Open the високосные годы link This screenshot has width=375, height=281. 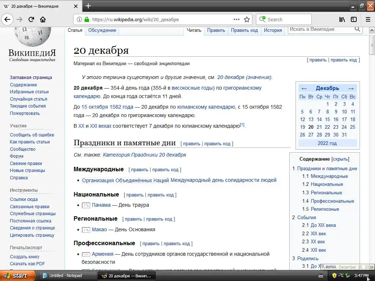click(x=192, y=88)
